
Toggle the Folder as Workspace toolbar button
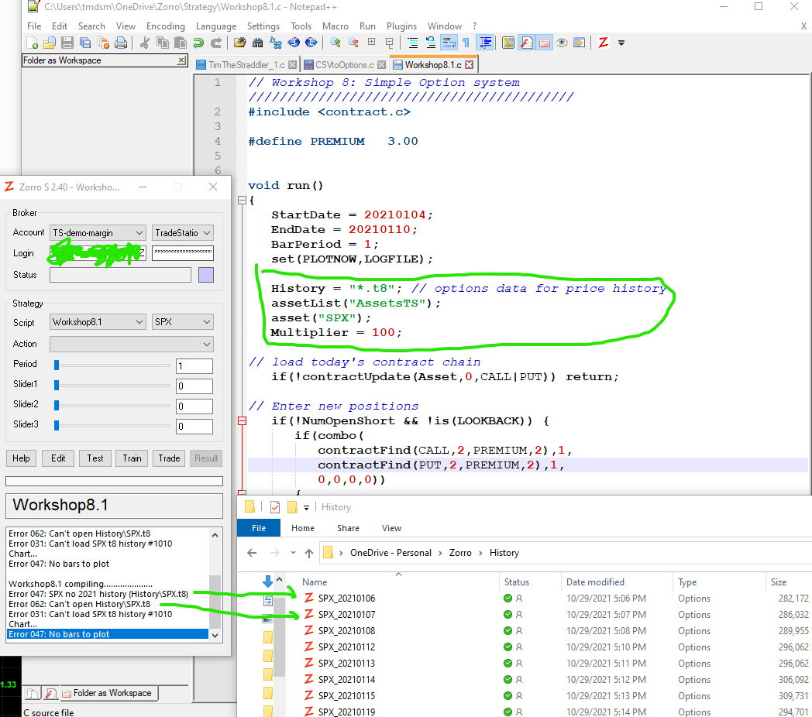click(x=545, y=43)
